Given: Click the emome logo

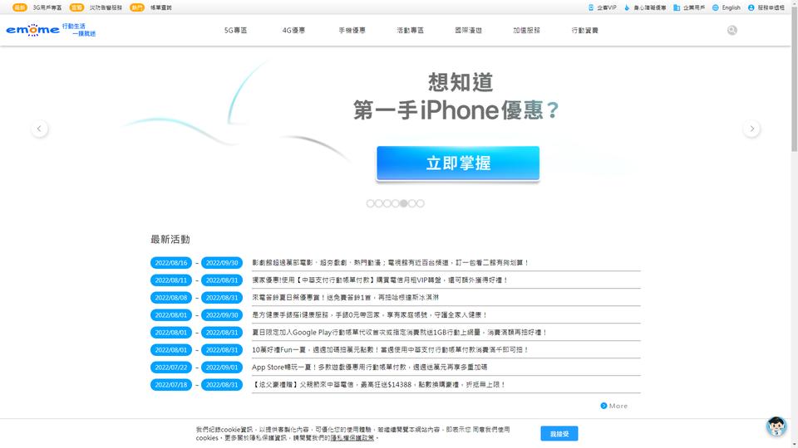Looking at the screenshot, I should click(x=51, y=30).
